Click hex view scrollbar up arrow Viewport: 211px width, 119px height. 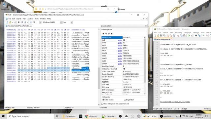[99, 29]
